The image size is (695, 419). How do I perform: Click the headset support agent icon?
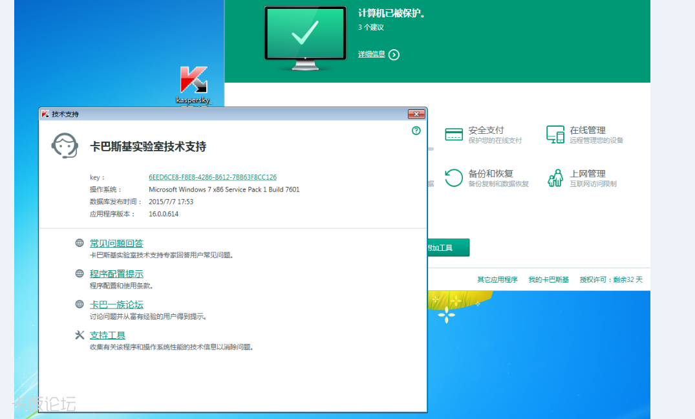tap(65, 145)
